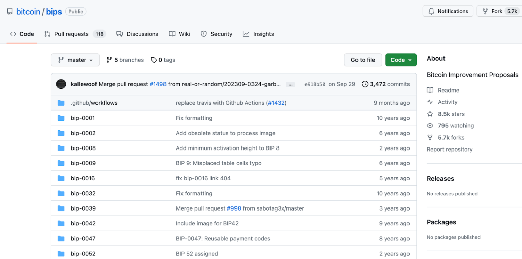Viewport: 522px width, 259px height.
Task: Click the folder icon for bip-0032
Action: [61, 193]
